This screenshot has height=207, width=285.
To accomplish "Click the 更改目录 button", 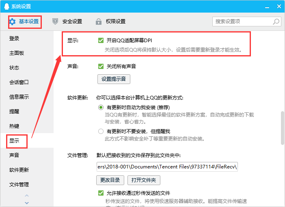I will [110, 180].
